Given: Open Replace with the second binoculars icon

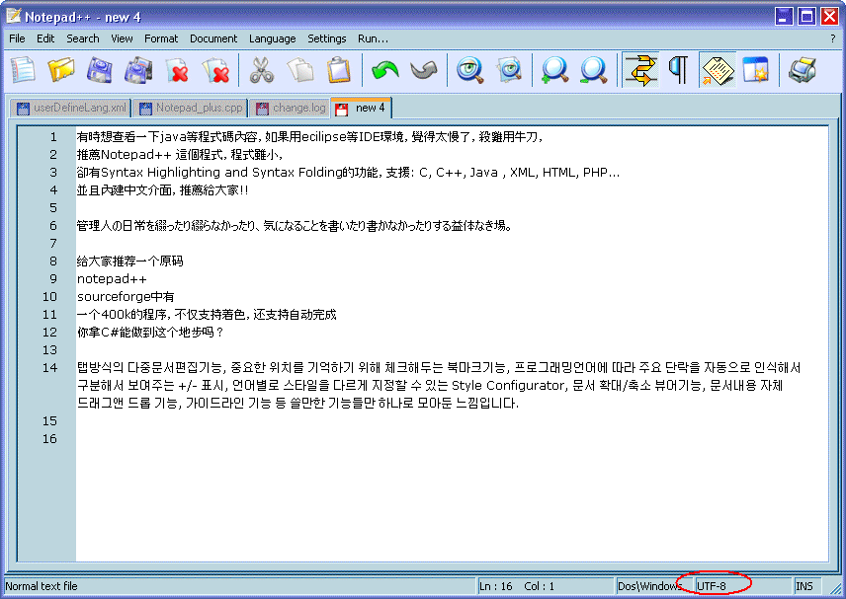Looking at the screenshot, I should click(x=509, y=70).
